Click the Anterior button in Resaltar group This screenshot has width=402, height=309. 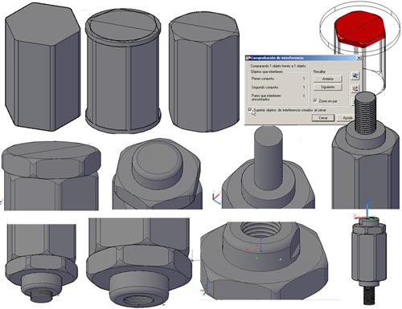[328, 79]
